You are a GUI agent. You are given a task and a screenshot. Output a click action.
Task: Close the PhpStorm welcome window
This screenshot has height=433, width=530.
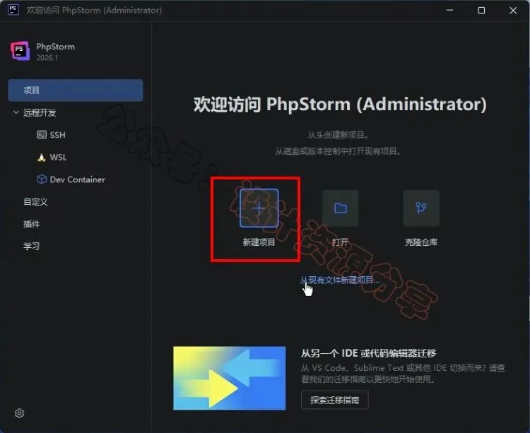513,10
